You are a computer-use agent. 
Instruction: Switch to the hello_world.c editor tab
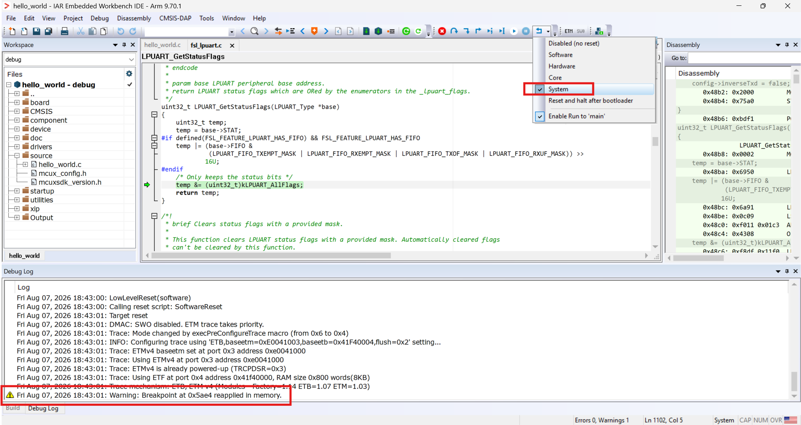pos(162,45)
